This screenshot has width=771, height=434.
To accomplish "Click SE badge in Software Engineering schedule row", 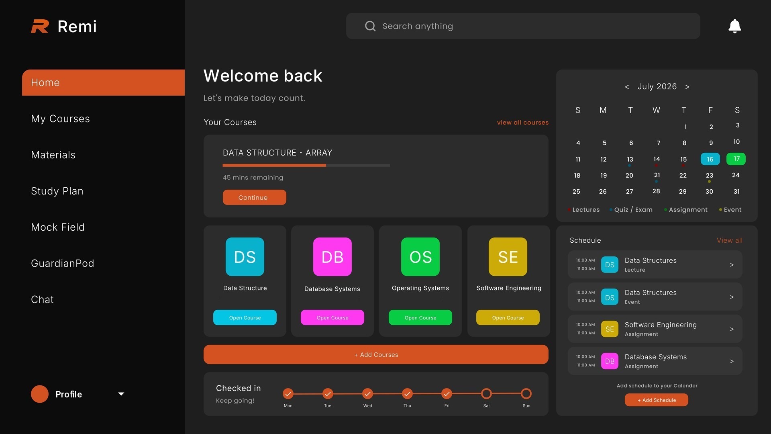I will click(x=610, y=329).
